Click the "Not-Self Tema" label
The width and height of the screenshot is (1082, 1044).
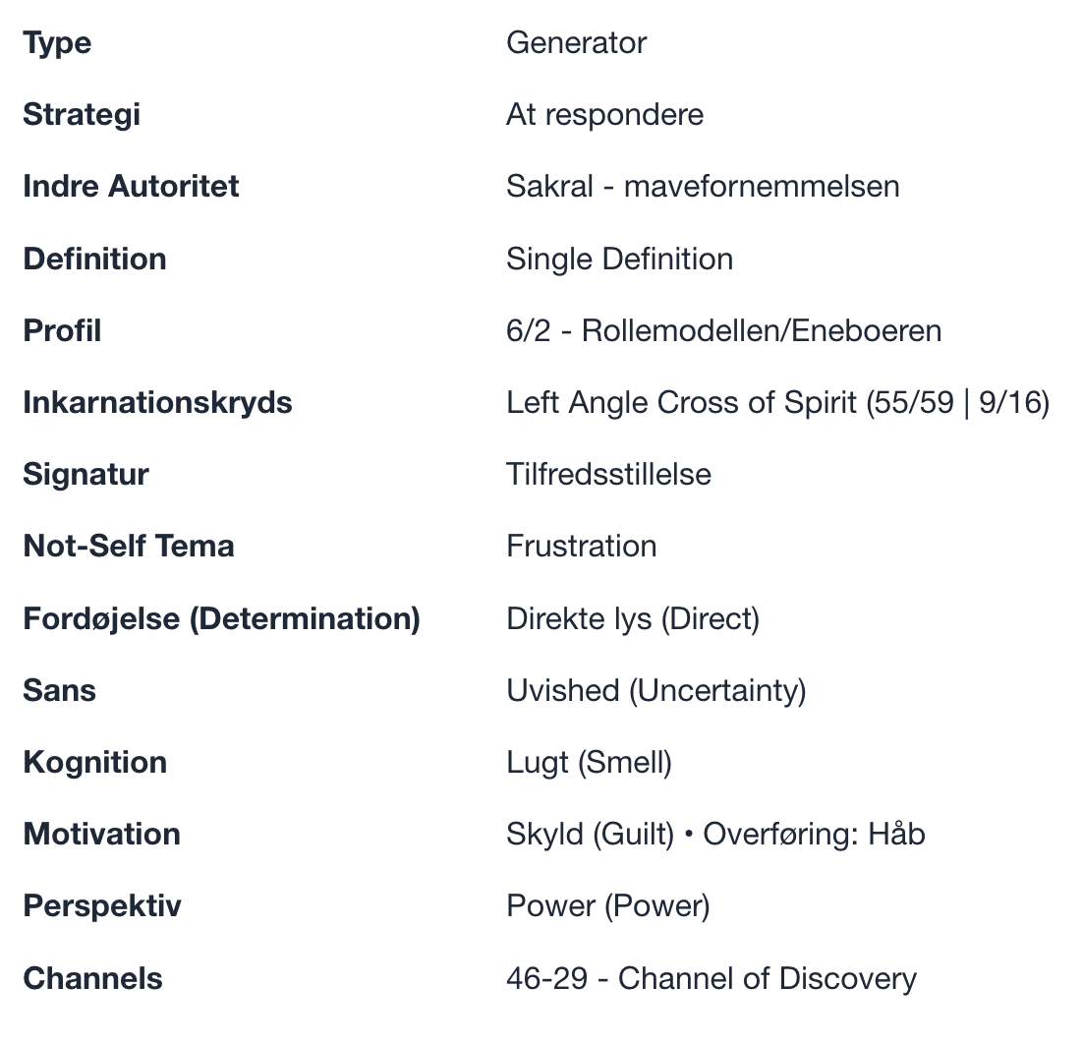(129, 546)
